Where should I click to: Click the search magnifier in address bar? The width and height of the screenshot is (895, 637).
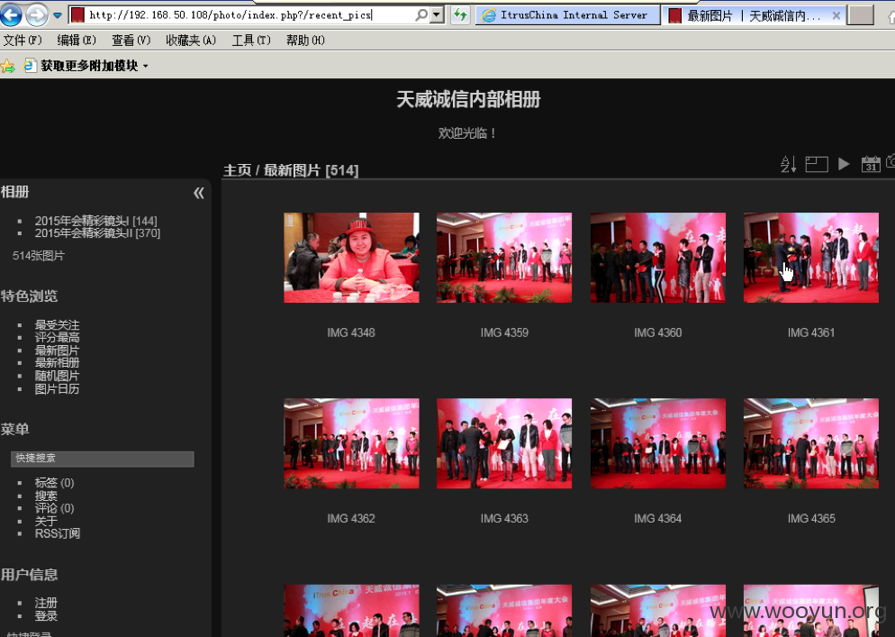click(421, 14)
